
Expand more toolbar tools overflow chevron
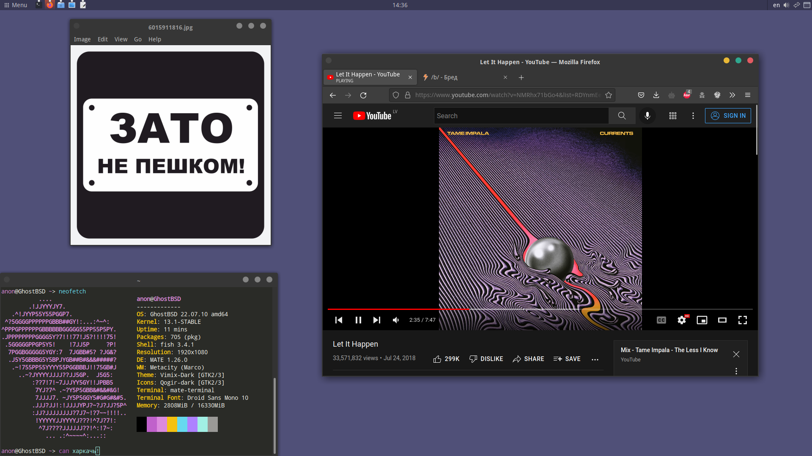click(732, 95)
